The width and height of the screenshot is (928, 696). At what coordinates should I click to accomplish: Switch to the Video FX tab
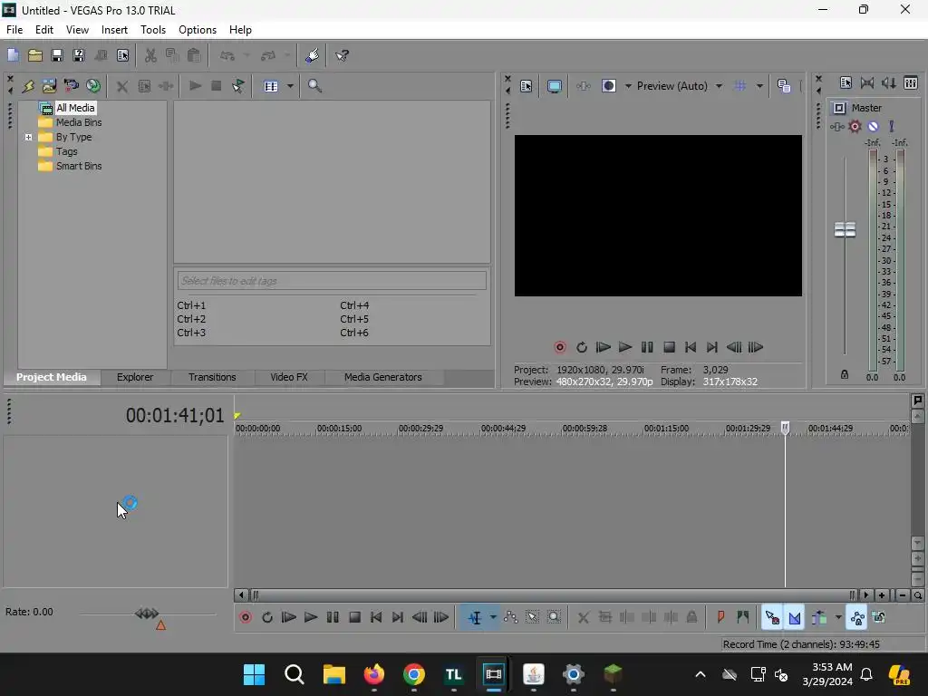click(289, 377)
